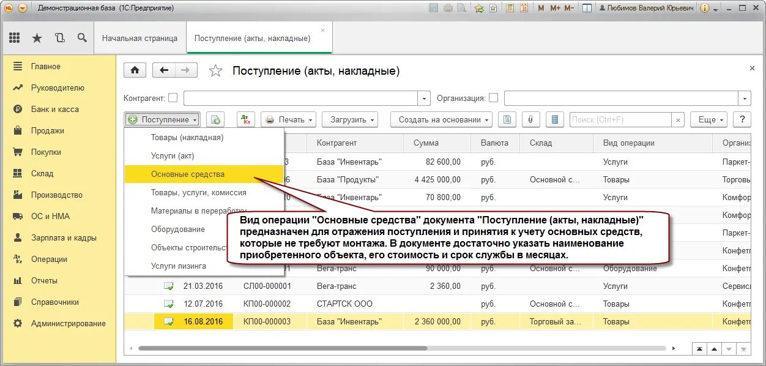The height and width of the screenshot is (366, 766).
Task: Open the calculator in the title bar
Action: click(x=509, y=8)
